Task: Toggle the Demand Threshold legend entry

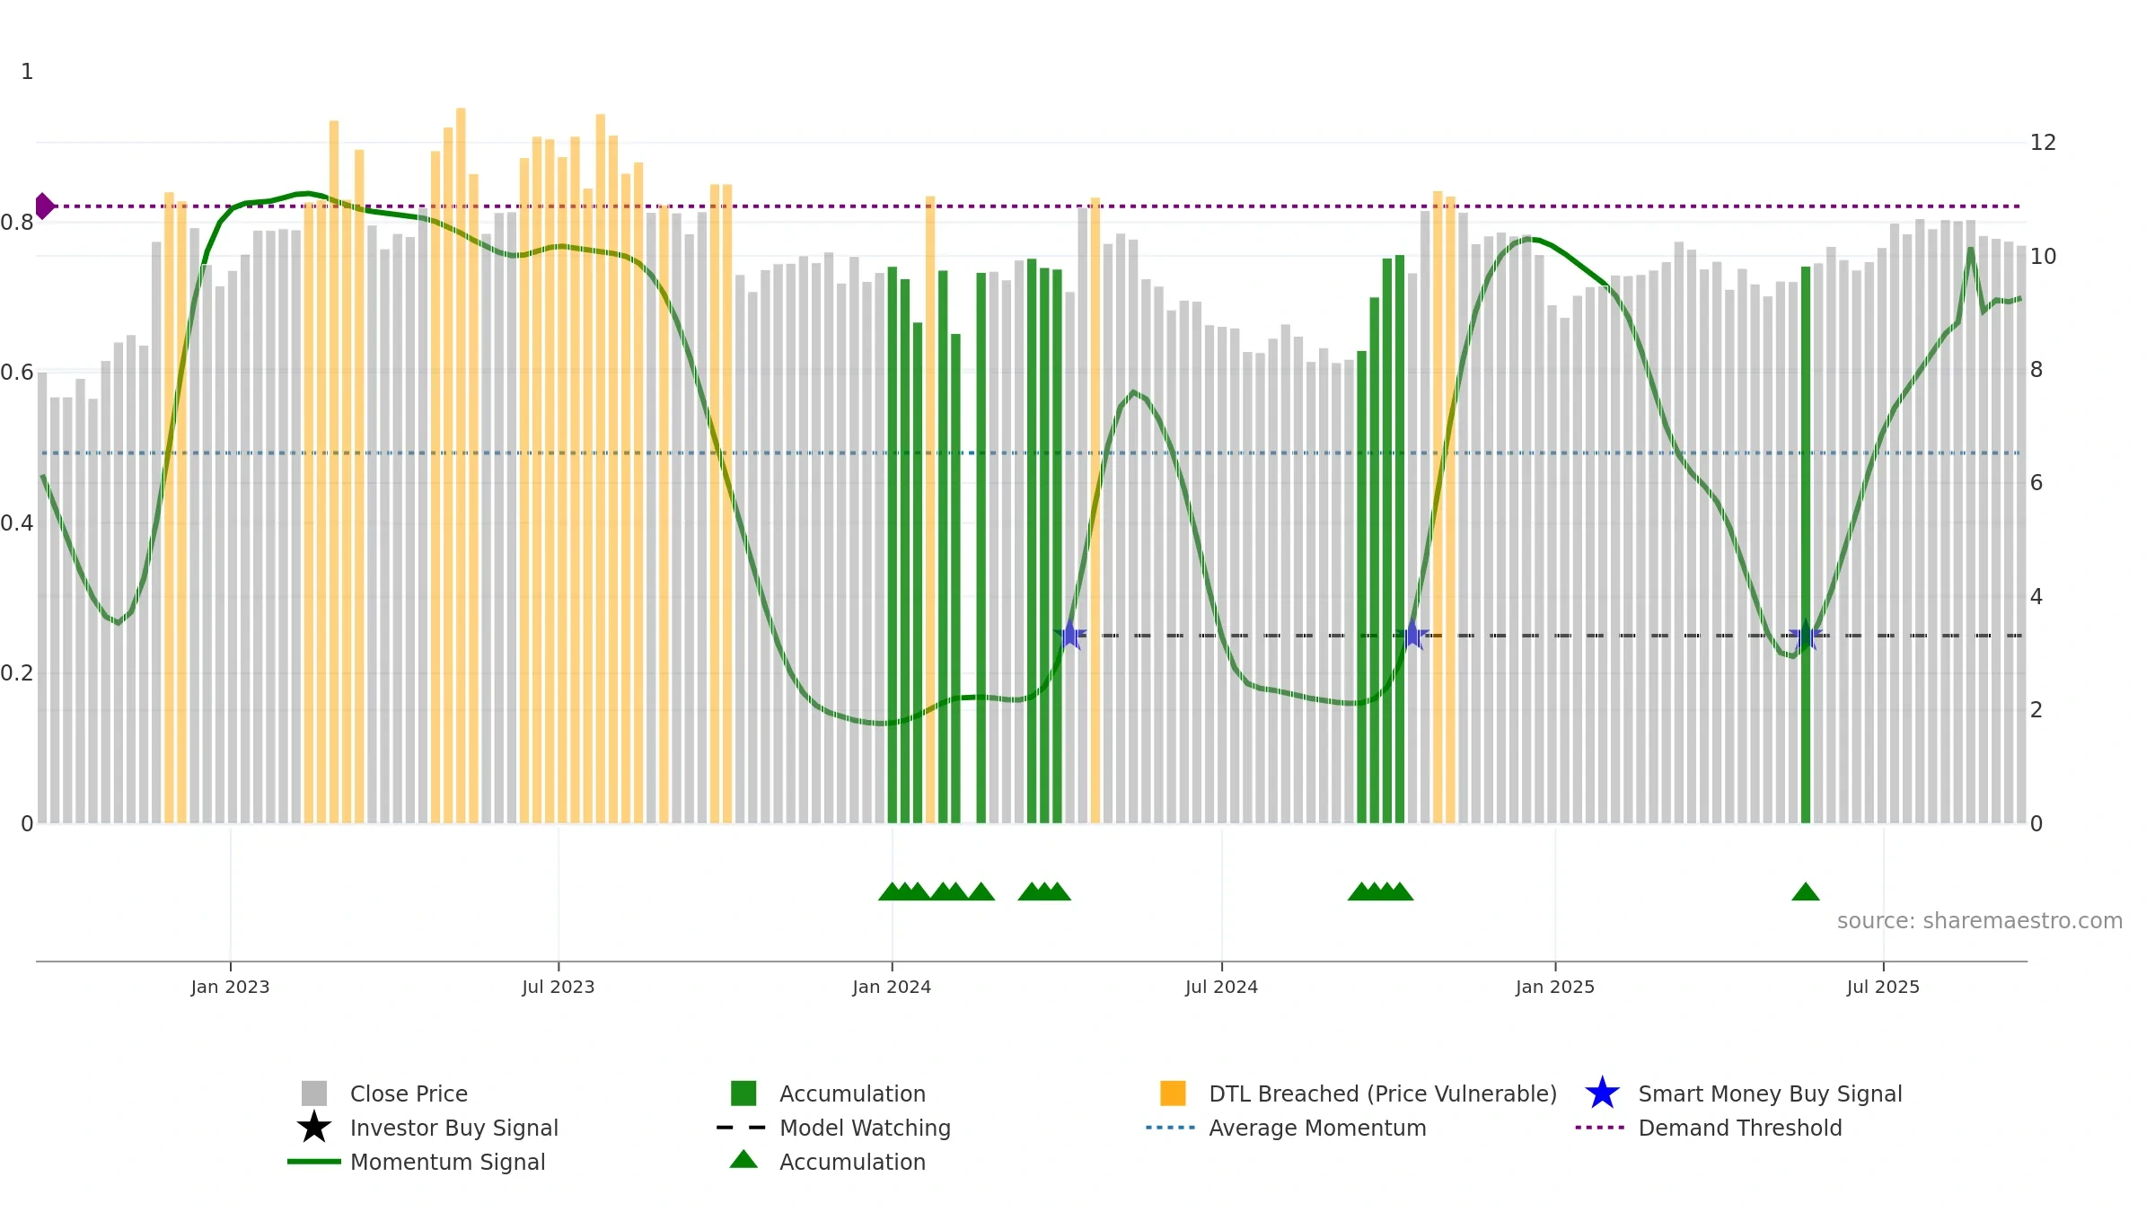Action: pos(1739,1128)
